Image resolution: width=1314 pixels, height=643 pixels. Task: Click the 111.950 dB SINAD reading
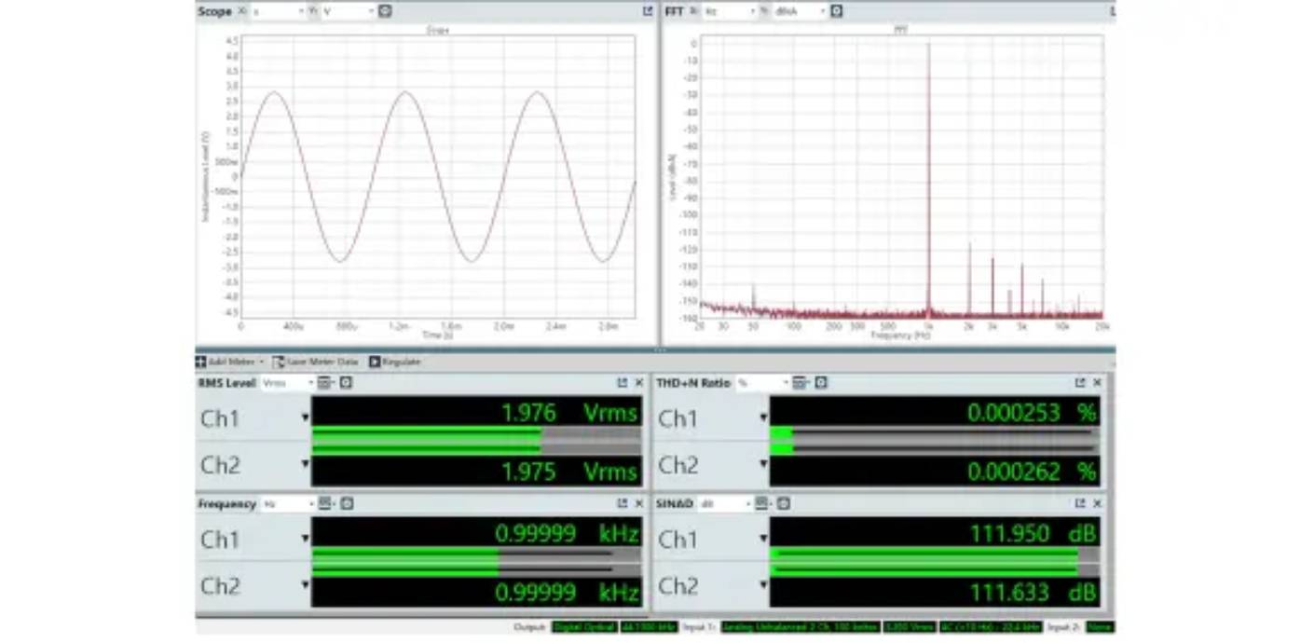(1033, 534)
